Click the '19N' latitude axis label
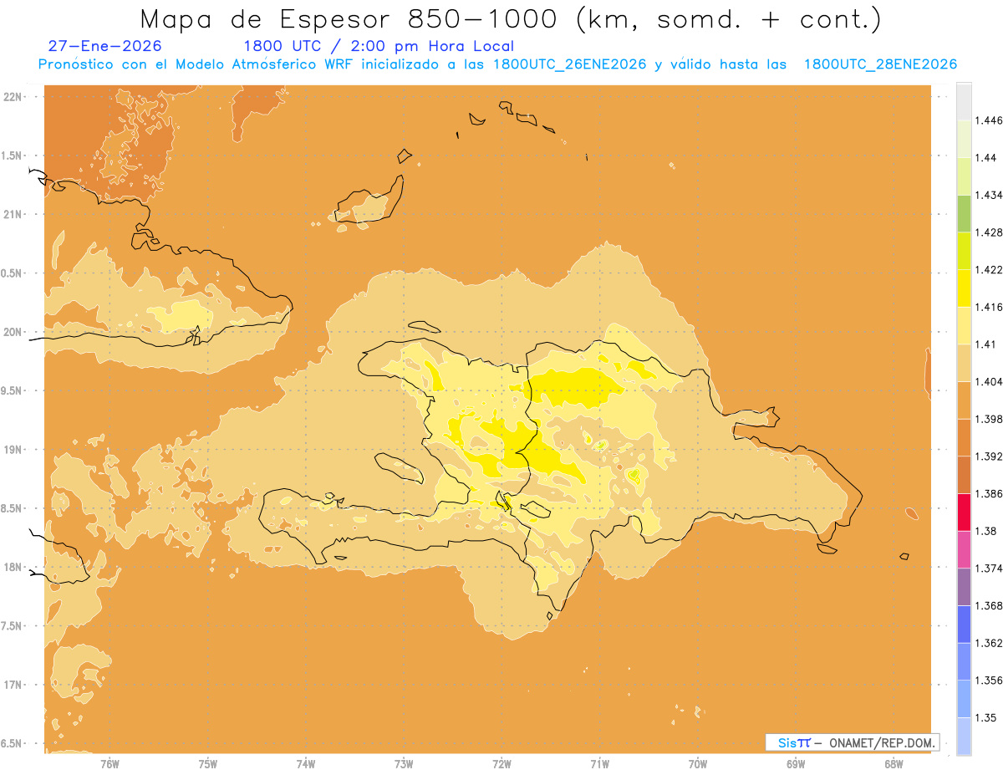 (x=13, y=450)
